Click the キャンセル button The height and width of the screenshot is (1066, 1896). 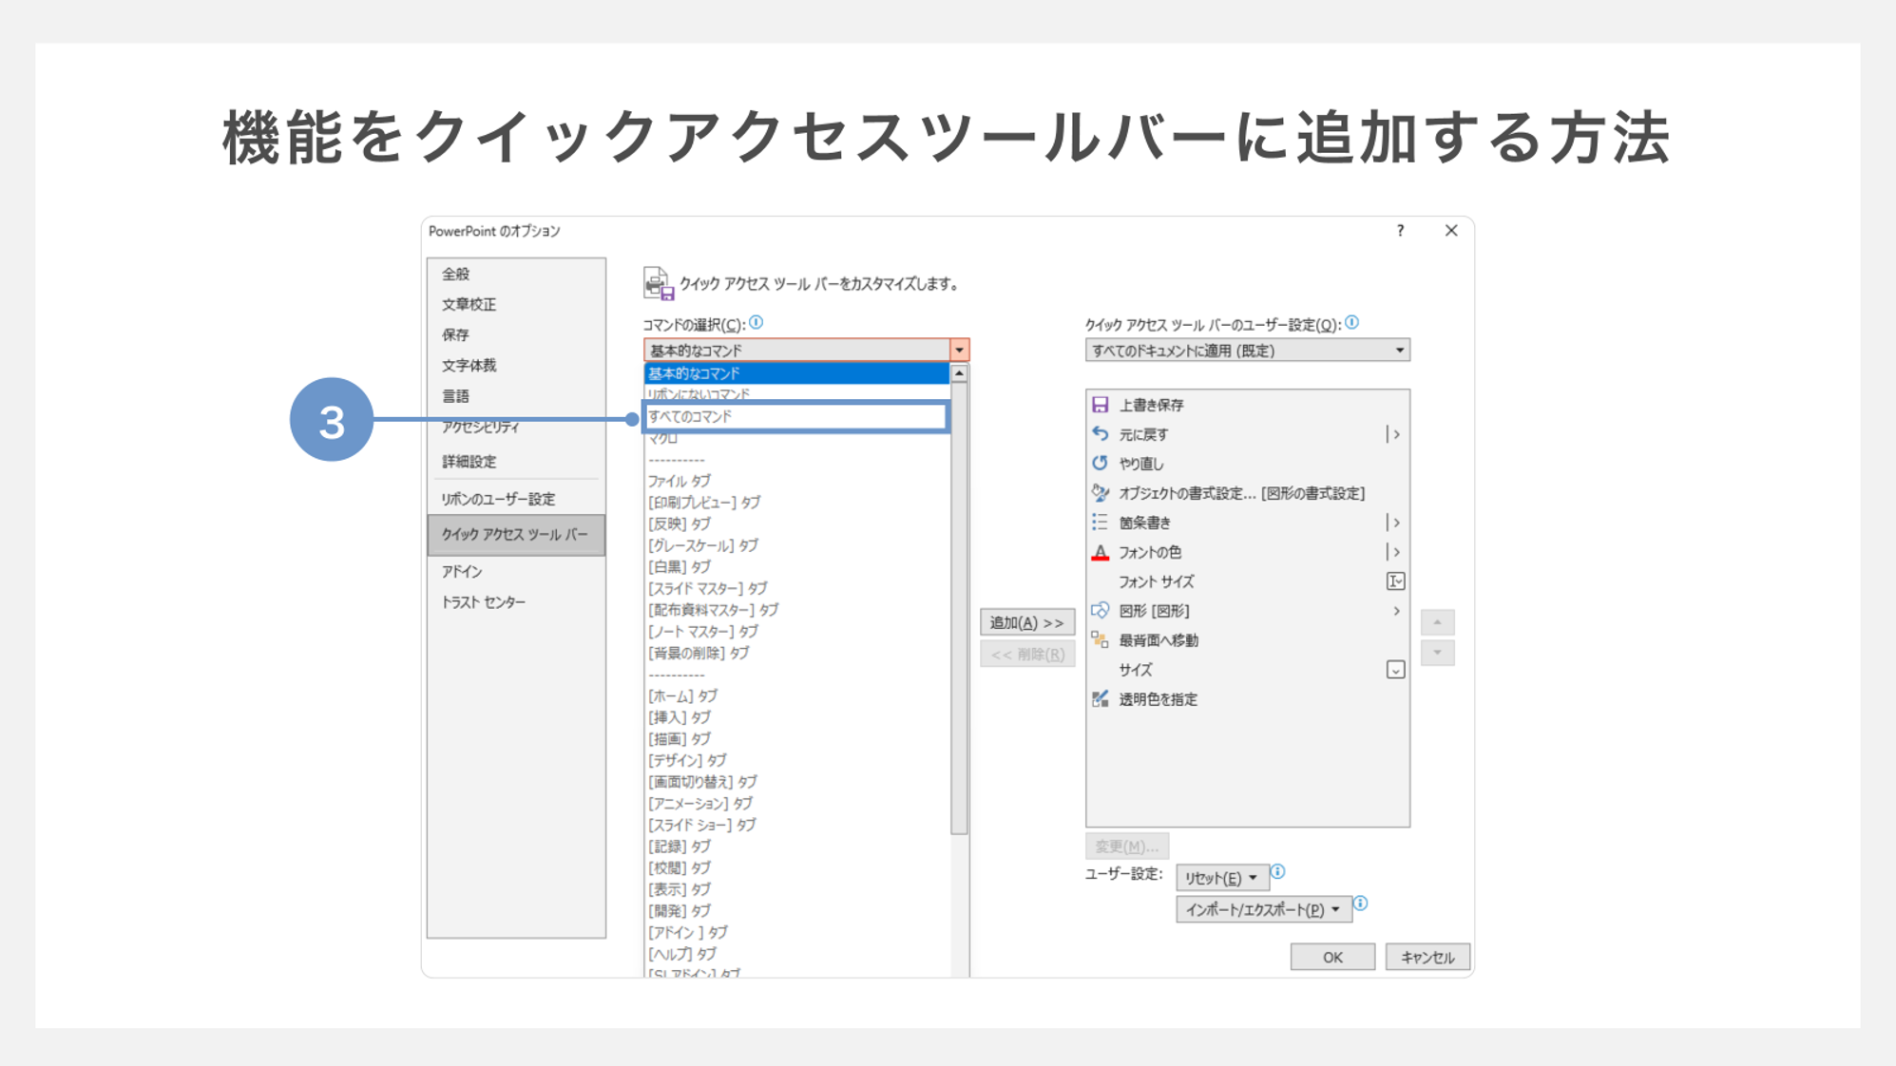click(1427, 957)
